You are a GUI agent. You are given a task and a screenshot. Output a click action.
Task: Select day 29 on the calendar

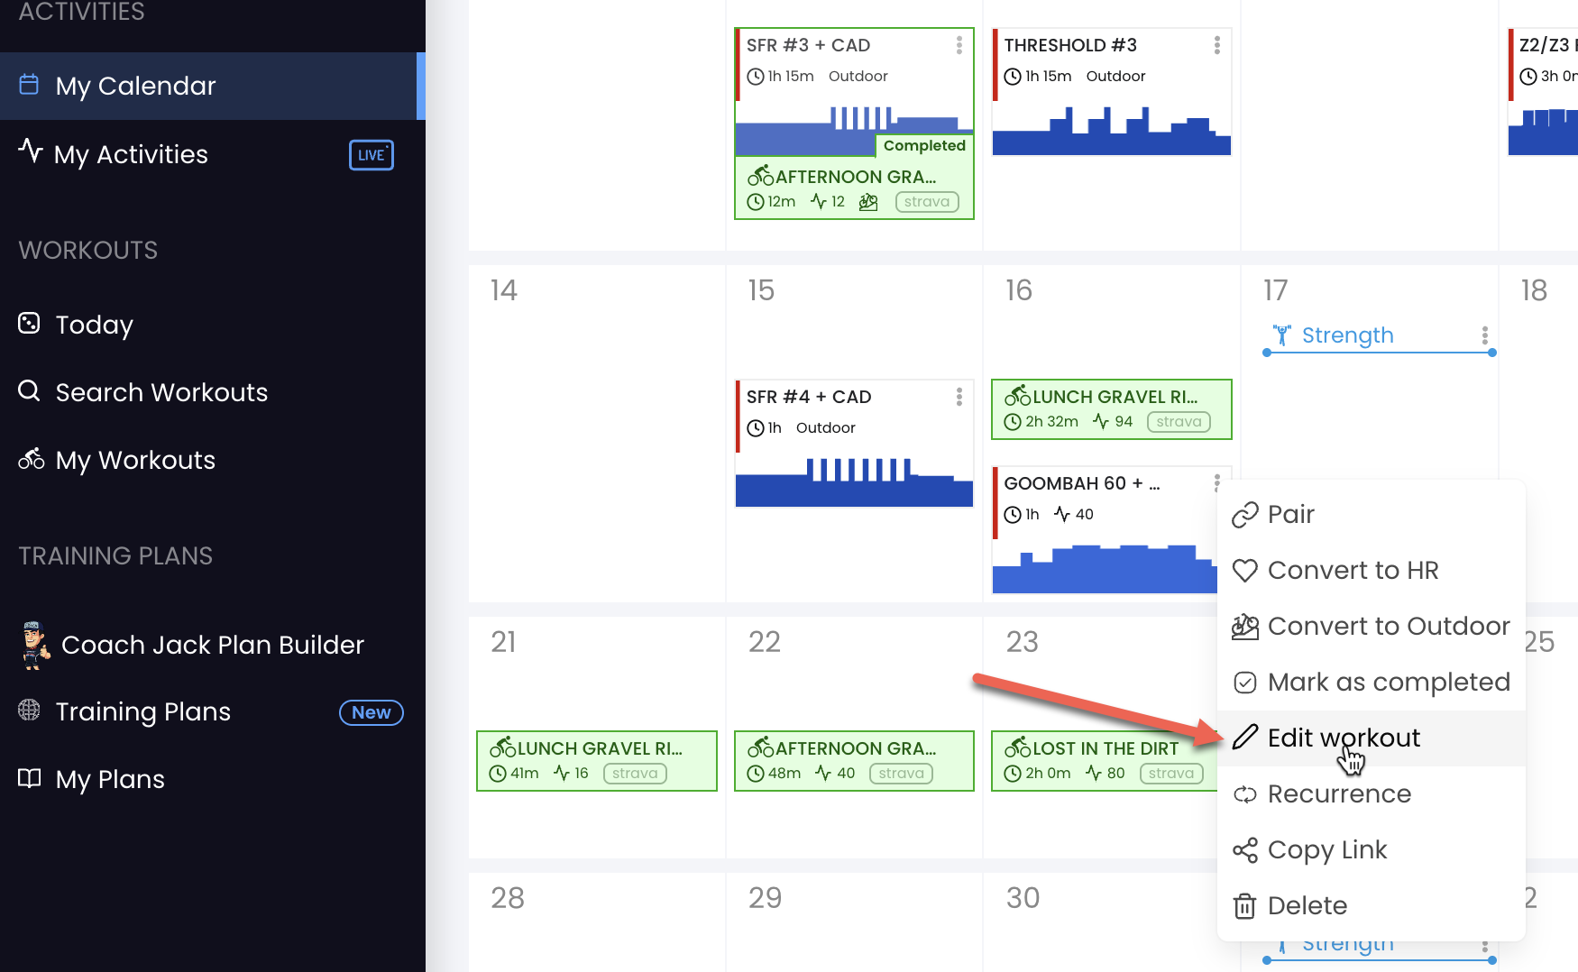tap(765, 898)
